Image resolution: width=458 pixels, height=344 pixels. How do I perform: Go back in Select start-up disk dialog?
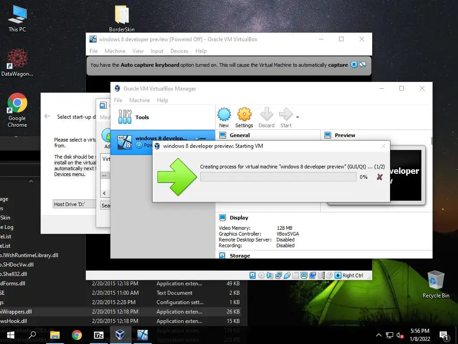pyautogui.click(x=47, y=116)
